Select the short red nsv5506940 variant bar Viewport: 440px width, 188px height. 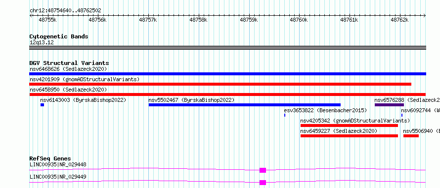tap(411, 136)
